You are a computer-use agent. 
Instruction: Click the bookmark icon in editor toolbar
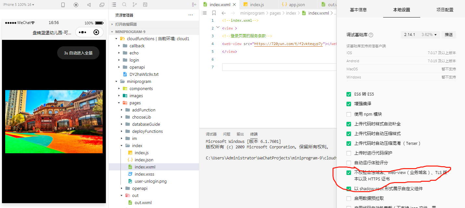pyautogui.click(x=214, y=13)
